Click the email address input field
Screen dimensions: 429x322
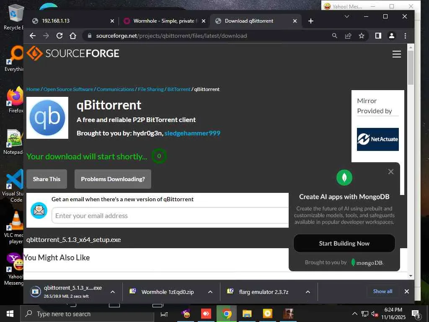pyautogui.click(x=170, y=216)
